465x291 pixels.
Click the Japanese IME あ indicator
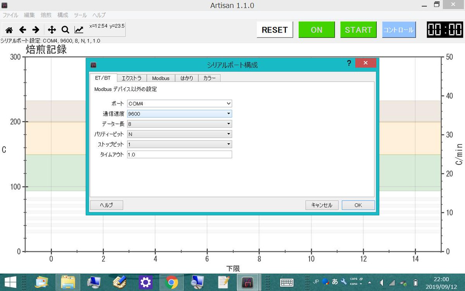pos(335,282)
